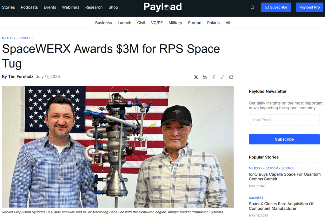Open ROCKETS tag above headline
Image resolution: width=325 pixels, height=218 pixels.
click(25, 38)
